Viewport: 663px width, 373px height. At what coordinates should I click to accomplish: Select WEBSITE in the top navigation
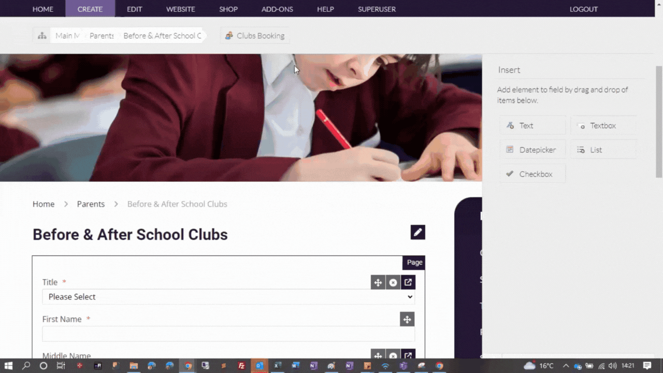point(180,9)
